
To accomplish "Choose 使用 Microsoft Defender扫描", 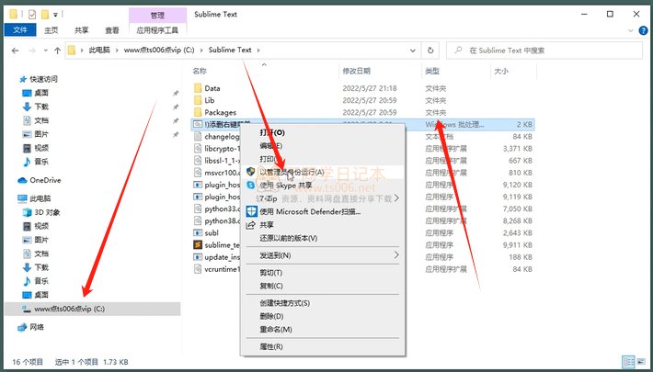I will pos(323,212).
